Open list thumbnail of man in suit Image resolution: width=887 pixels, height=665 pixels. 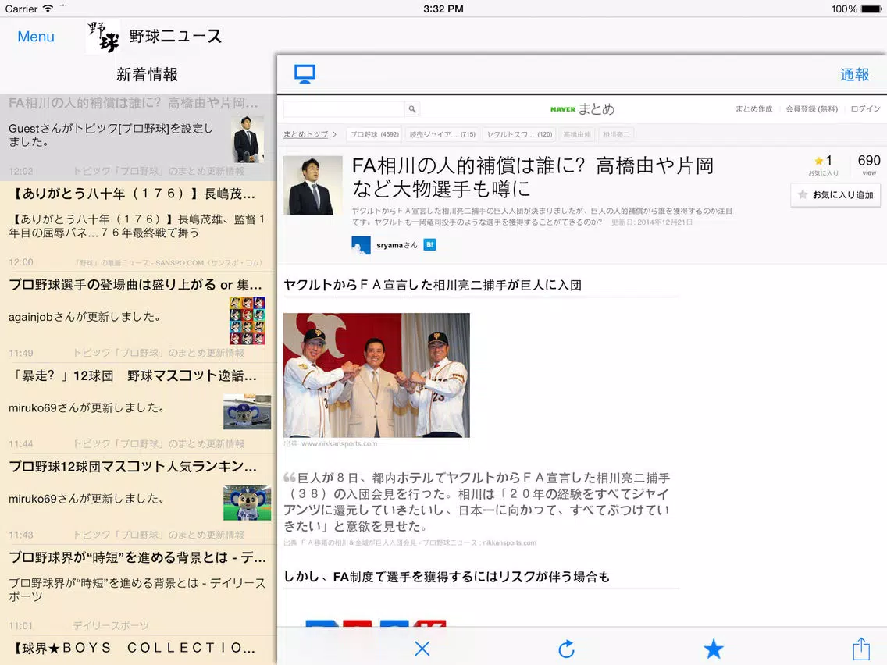[x=249, y=139]
